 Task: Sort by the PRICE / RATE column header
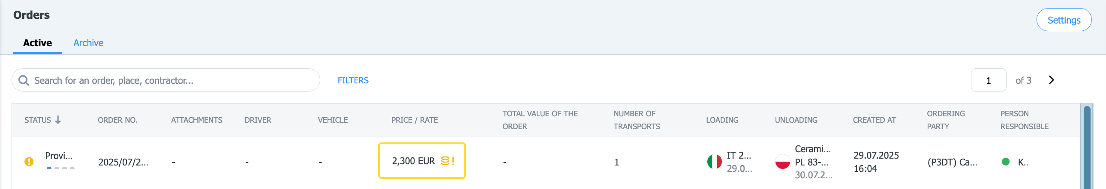[414, 120]
